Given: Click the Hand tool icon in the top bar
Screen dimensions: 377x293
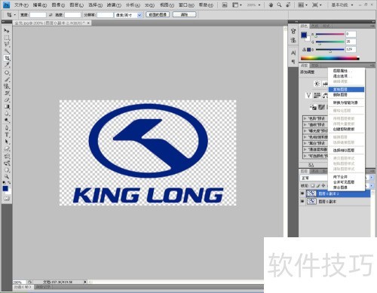Looking at the screenshot, I should 271,5.
